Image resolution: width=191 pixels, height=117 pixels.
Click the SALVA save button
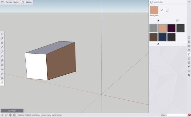click(x=29, y=2)
